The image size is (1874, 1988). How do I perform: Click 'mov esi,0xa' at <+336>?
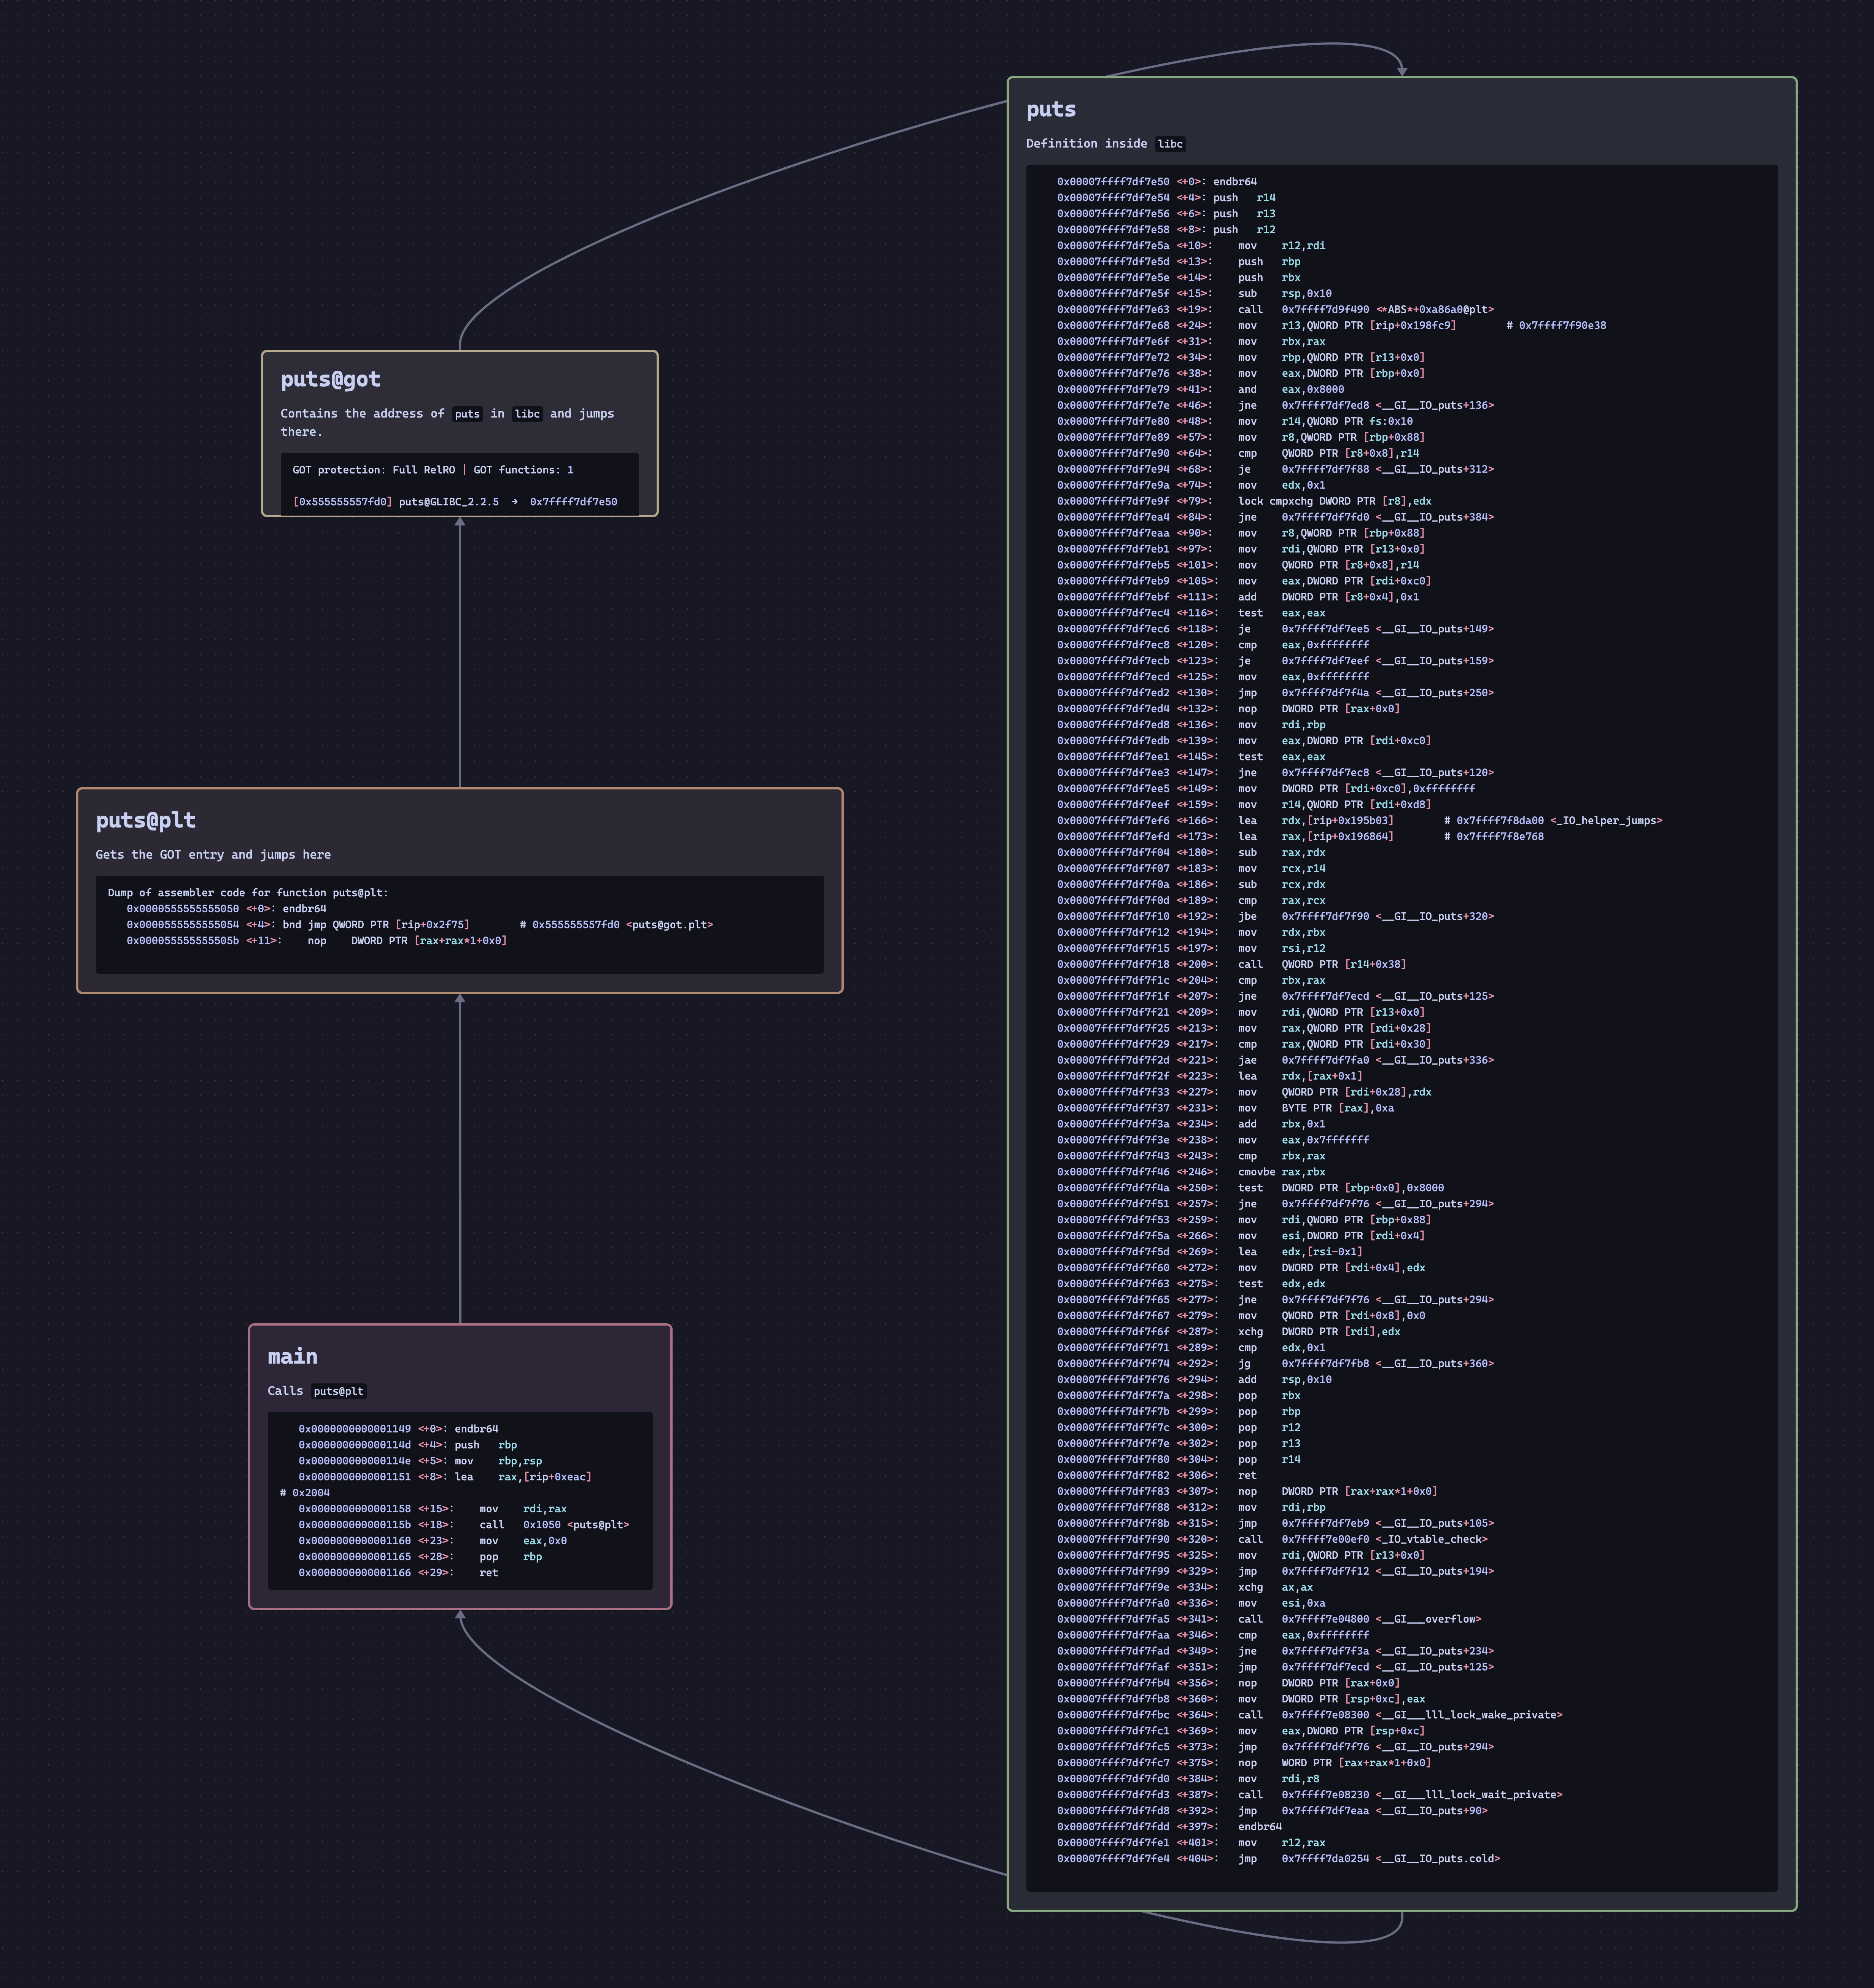coord(1282,1604)
